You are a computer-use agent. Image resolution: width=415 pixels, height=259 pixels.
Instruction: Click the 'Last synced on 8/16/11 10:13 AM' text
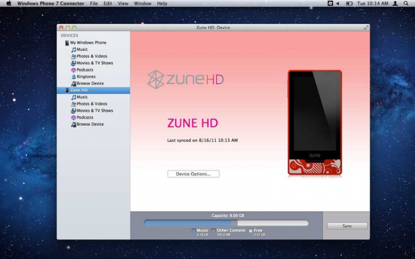coord(203,140)
